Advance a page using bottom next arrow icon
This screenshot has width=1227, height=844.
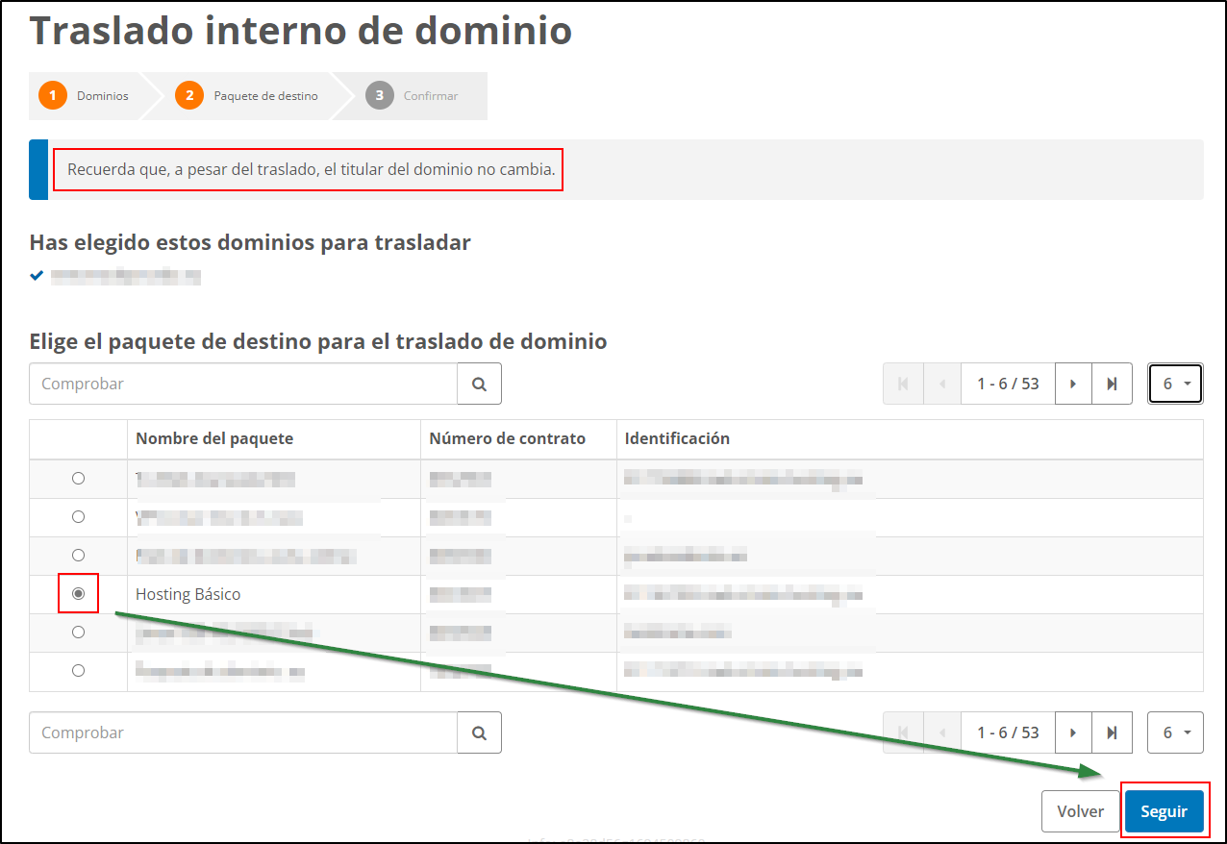(1073, 732)
